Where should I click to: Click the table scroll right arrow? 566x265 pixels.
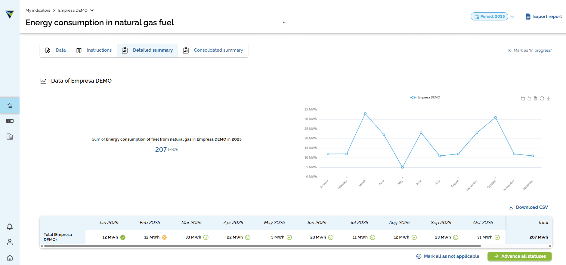point(550,246)
